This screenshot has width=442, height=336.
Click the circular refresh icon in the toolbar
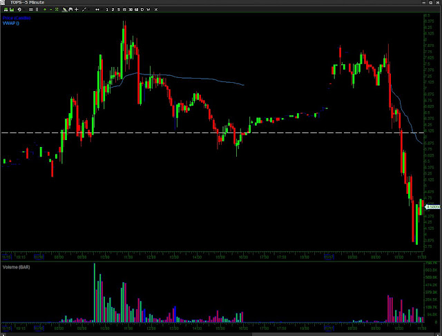pyautogui.click(x=19, y=10)
